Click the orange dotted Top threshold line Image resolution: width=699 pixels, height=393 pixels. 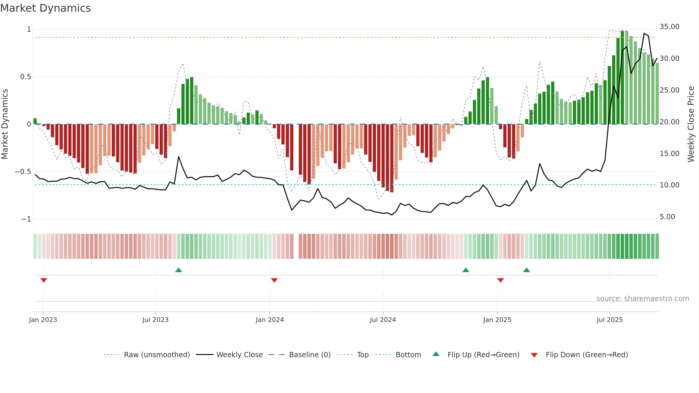tap(345, 38)
